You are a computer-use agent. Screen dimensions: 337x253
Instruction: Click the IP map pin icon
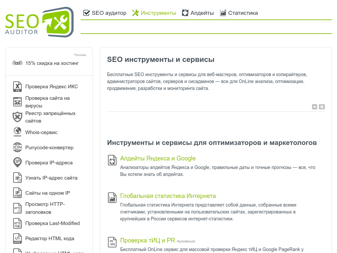[x=17, y=162]
